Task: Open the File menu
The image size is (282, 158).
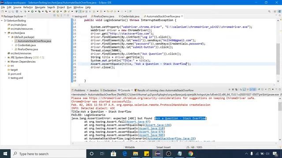Action: click(x=3, y=7)
